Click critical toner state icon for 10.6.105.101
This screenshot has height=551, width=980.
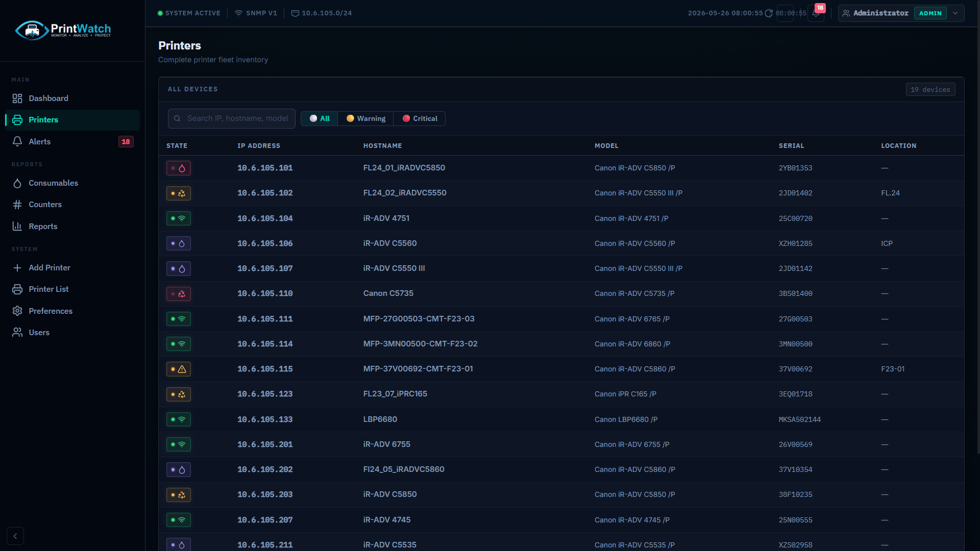[x=179, y=168]
